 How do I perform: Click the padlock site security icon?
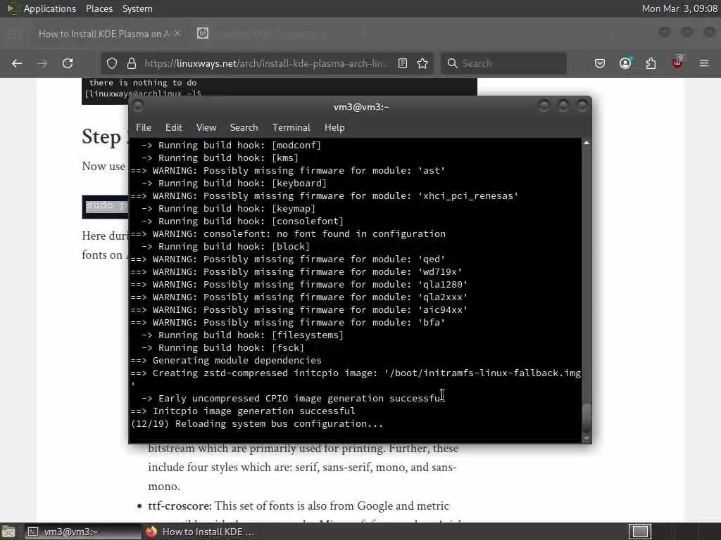pos(132,63)
